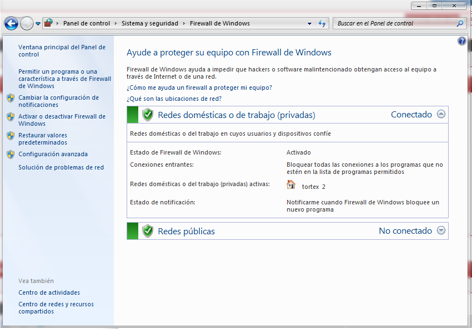Image resolution: width=472 pixels, height=329 pixels.
Task: Click the search magnifier icon
Action: pos(460,23)
